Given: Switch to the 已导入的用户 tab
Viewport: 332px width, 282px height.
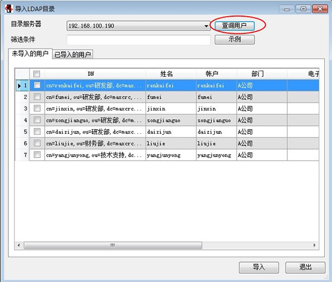Looking at the screenshot, I should tap(72, 54).
